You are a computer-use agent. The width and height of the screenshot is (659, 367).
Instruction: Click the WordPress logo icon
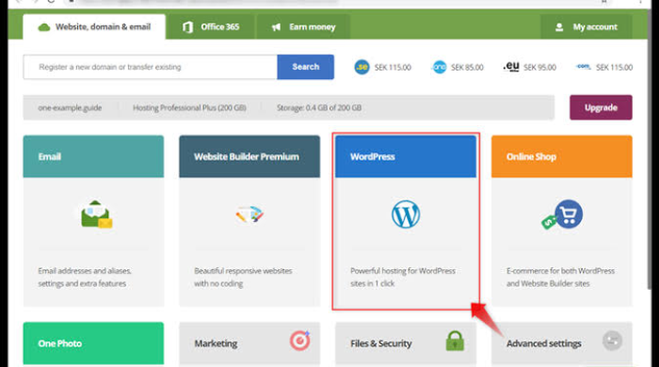coord(406,215)
